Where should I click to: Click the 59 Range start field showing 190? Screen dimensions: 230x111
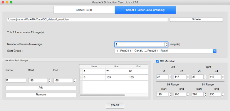click(x=162, y=94)
